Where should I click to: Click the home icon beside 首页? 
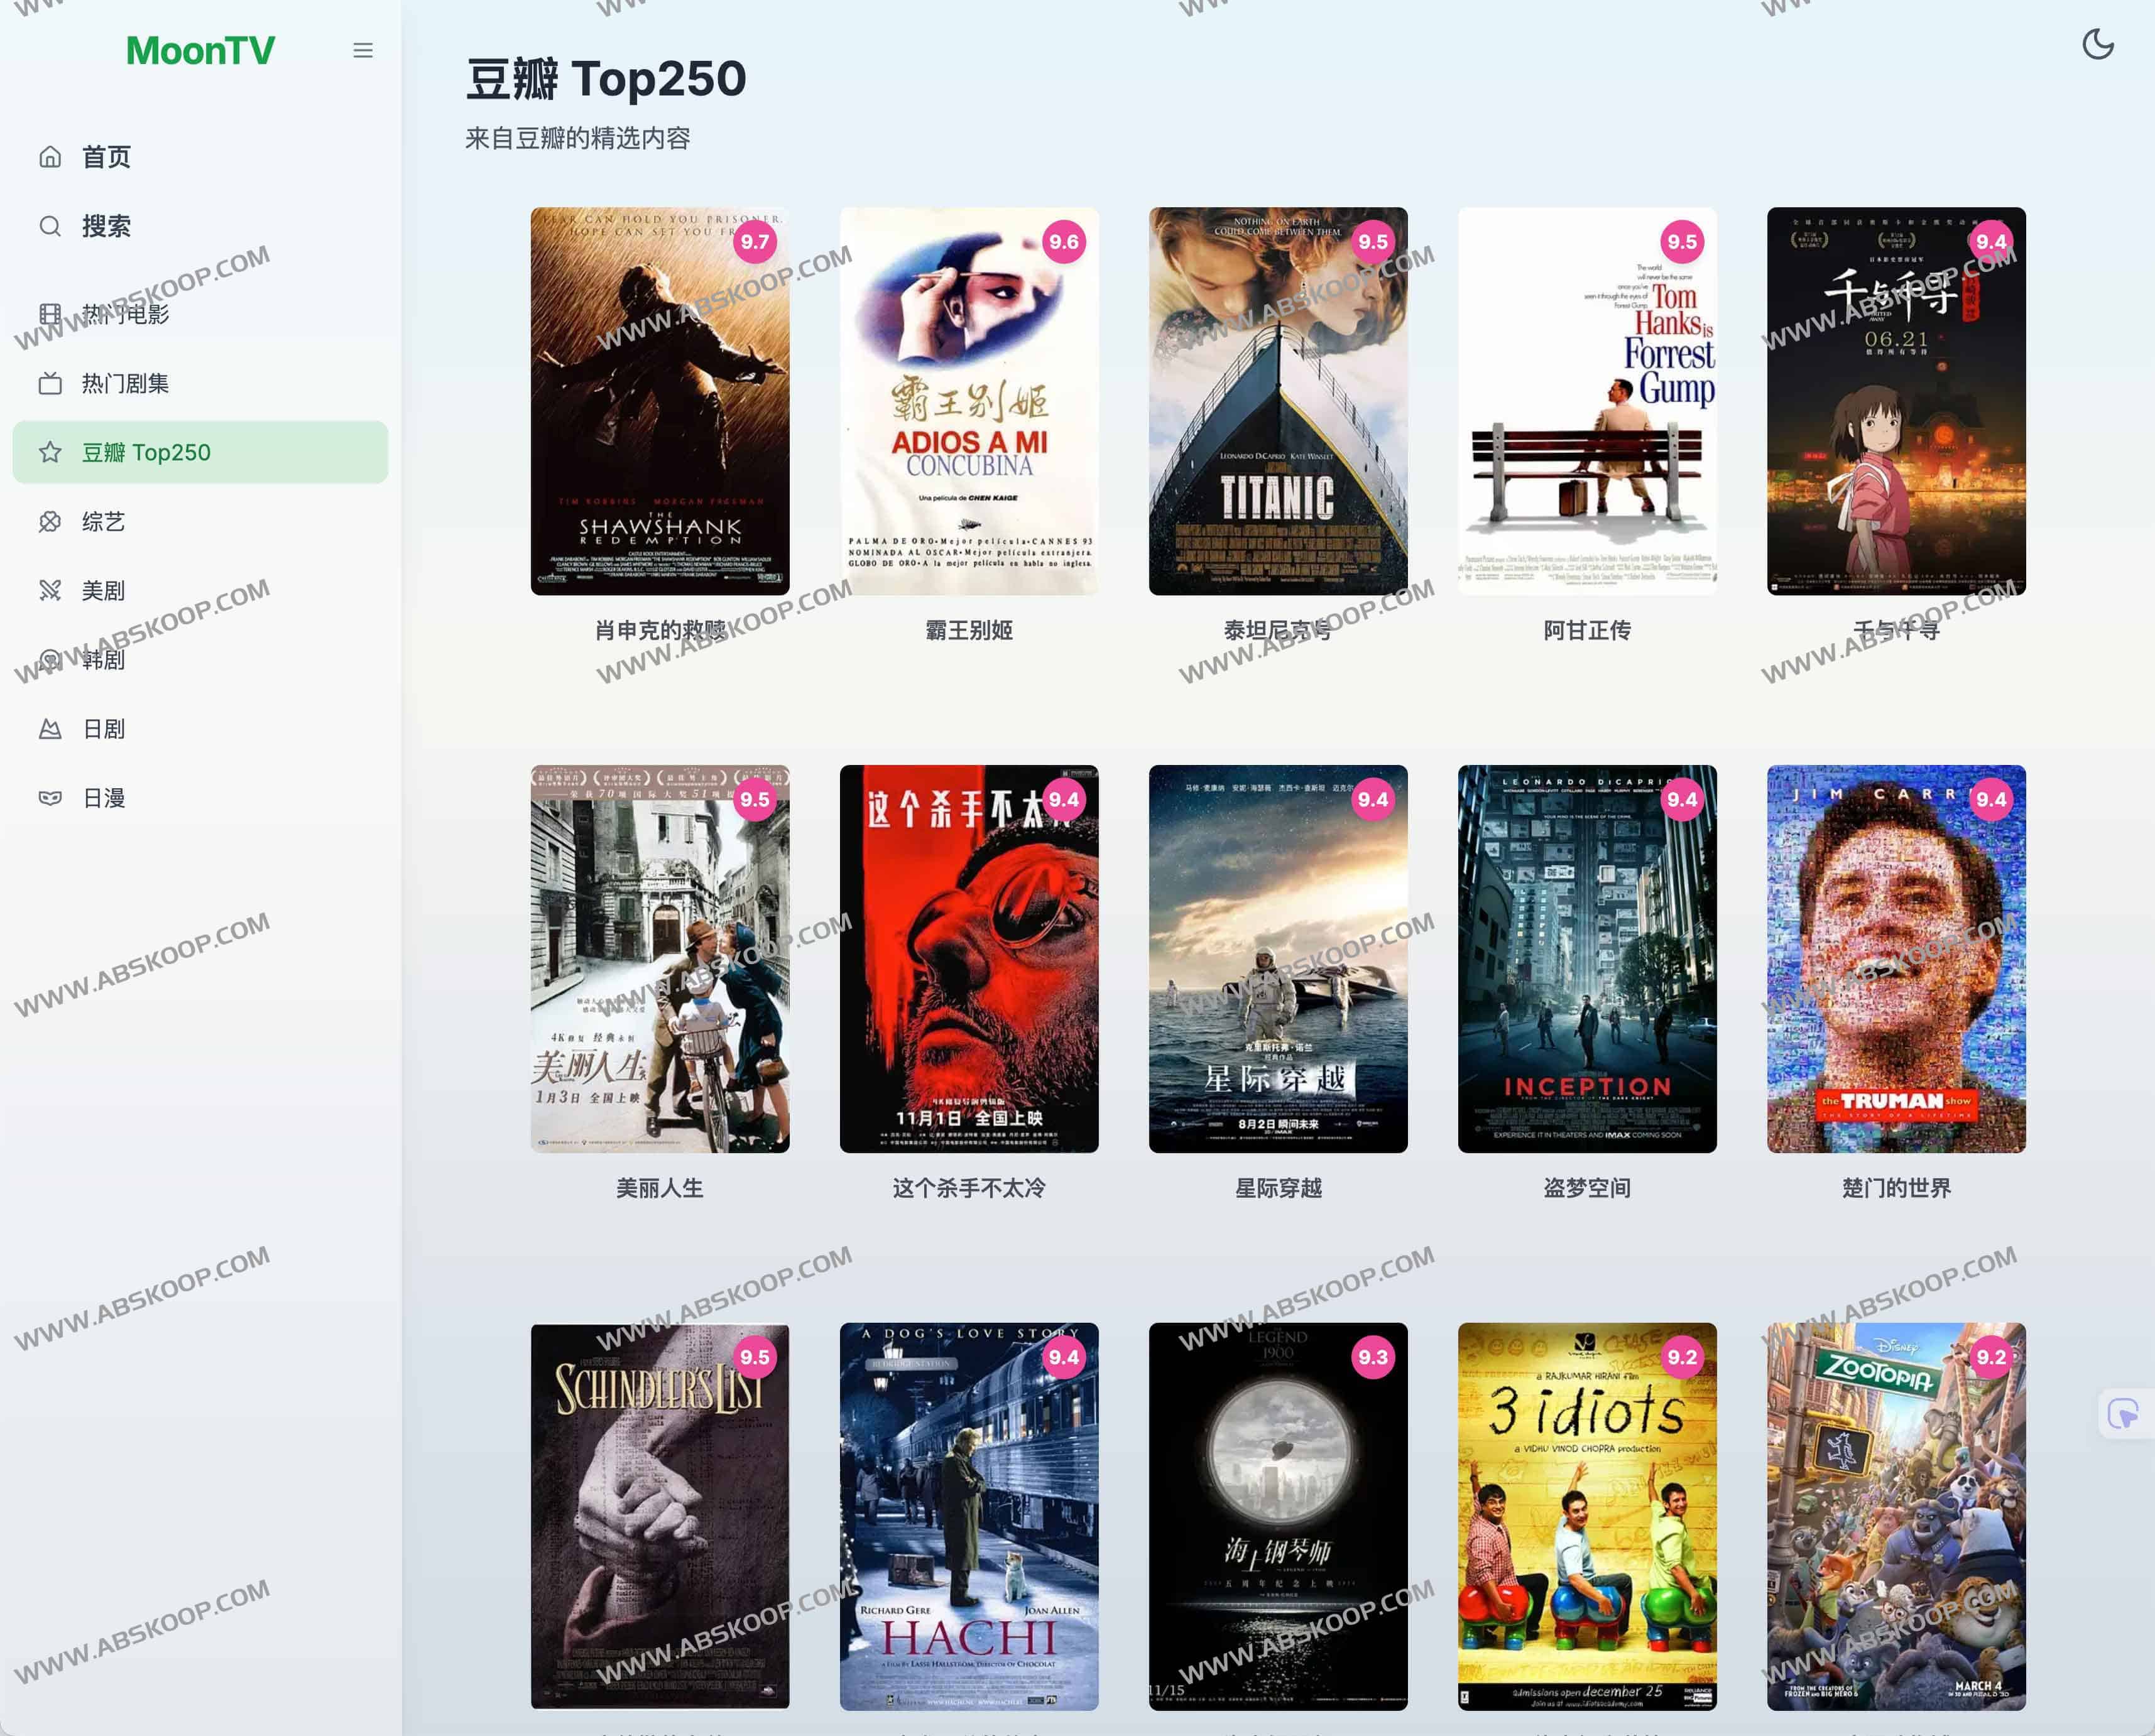[50, 157]
